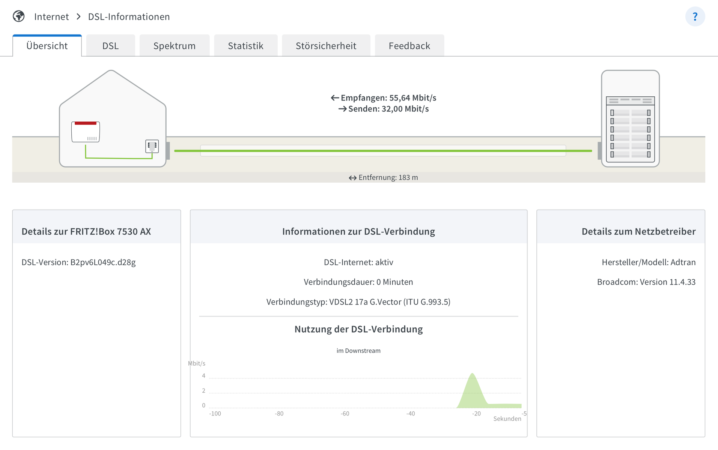Go to the Störsicherheit tab
Viewport: 718px width, 450px height.
(x=326, y=46)
